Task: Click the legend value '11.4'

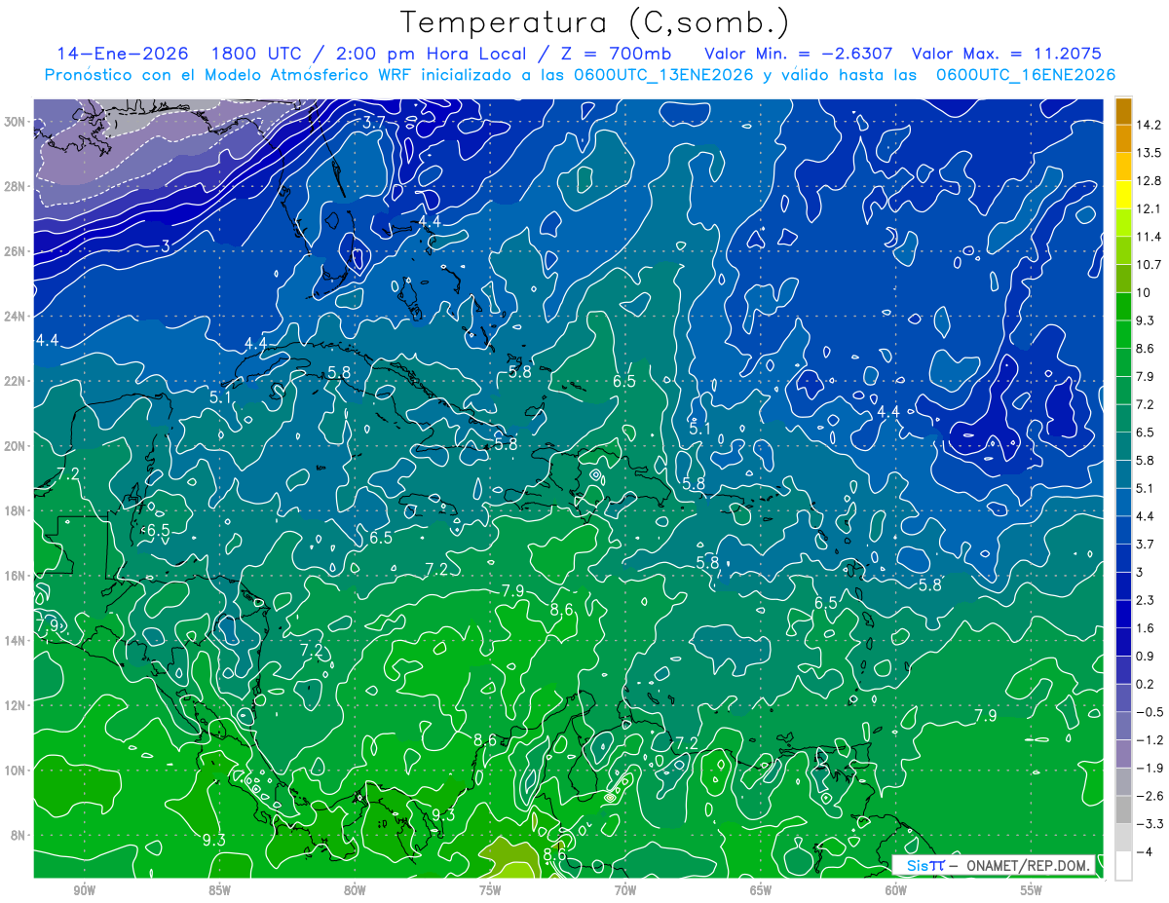Action: click(1148, 237)
